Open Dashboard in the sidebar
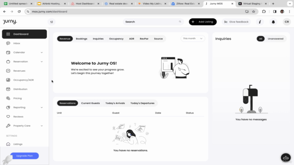The height and width of the screenshot is (165, 294). click(x=24, y=34)
